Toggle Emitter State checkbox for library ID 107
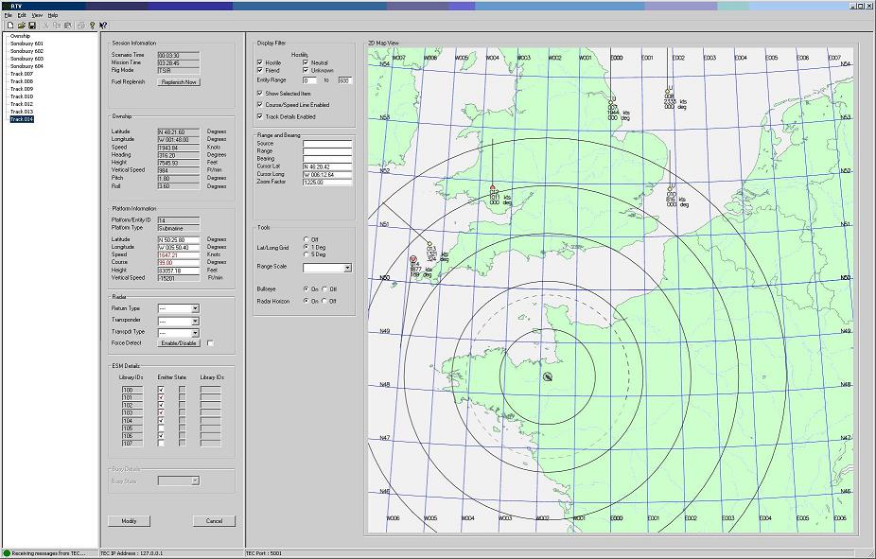Screen dimensions: 876x559 click(161, 443)
